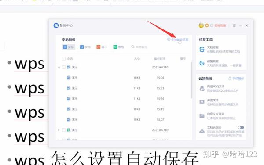Screen dimensions: 264x165
Task: Click the red expiry notice text in title bar
Action: click(220, 25)
